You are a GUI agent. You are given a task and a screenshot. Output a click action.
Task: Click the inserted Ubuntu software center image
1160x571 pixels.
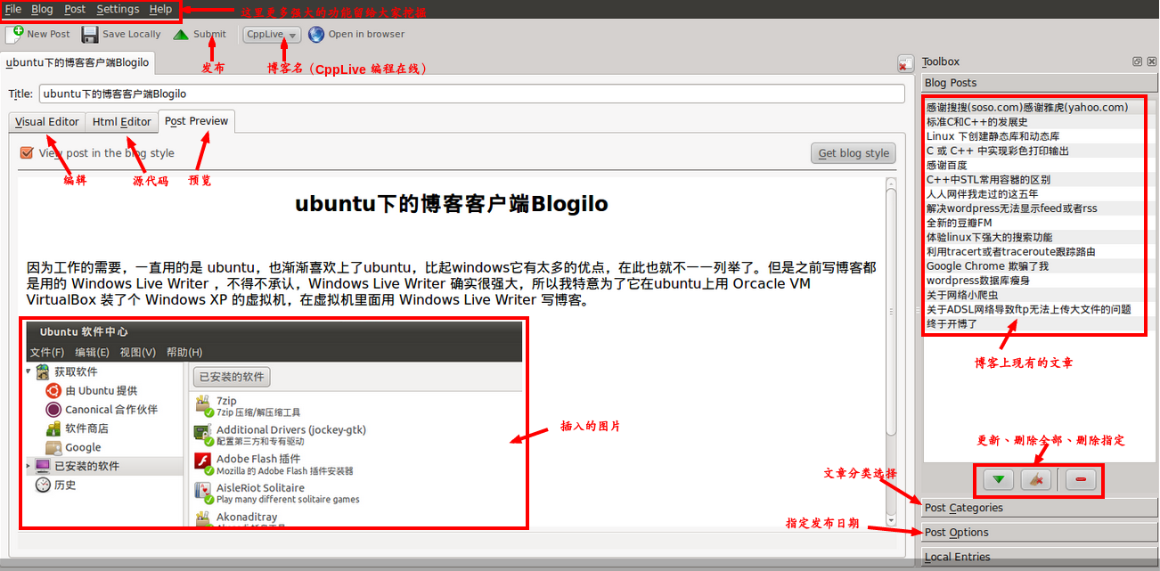coord(273,422)
